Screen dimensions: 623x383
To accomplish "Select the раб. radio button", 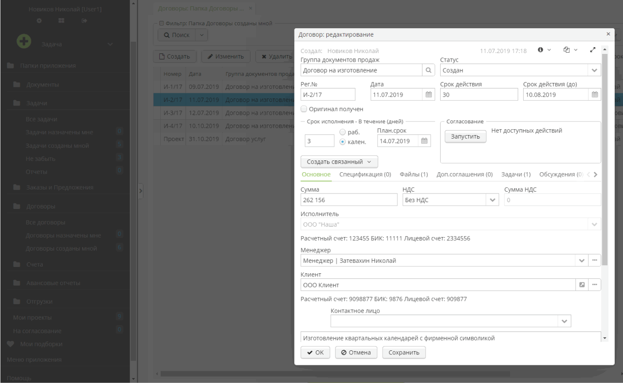I will click(343, 132).
